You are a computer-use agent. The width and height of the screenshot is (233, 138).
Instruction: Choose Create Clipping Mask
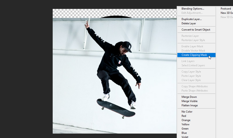[x=196, y=55]
